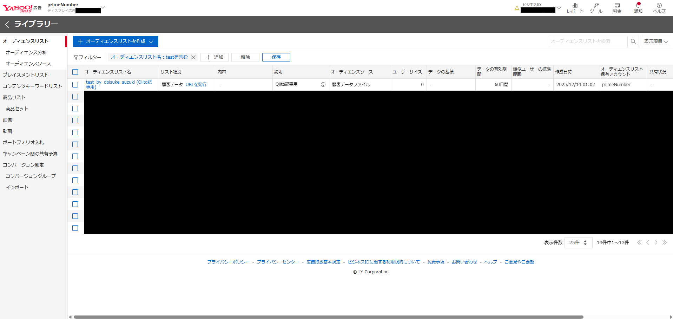673x319 pixels.
Task: Click the 追加 filter button
Action: [215, 57]
